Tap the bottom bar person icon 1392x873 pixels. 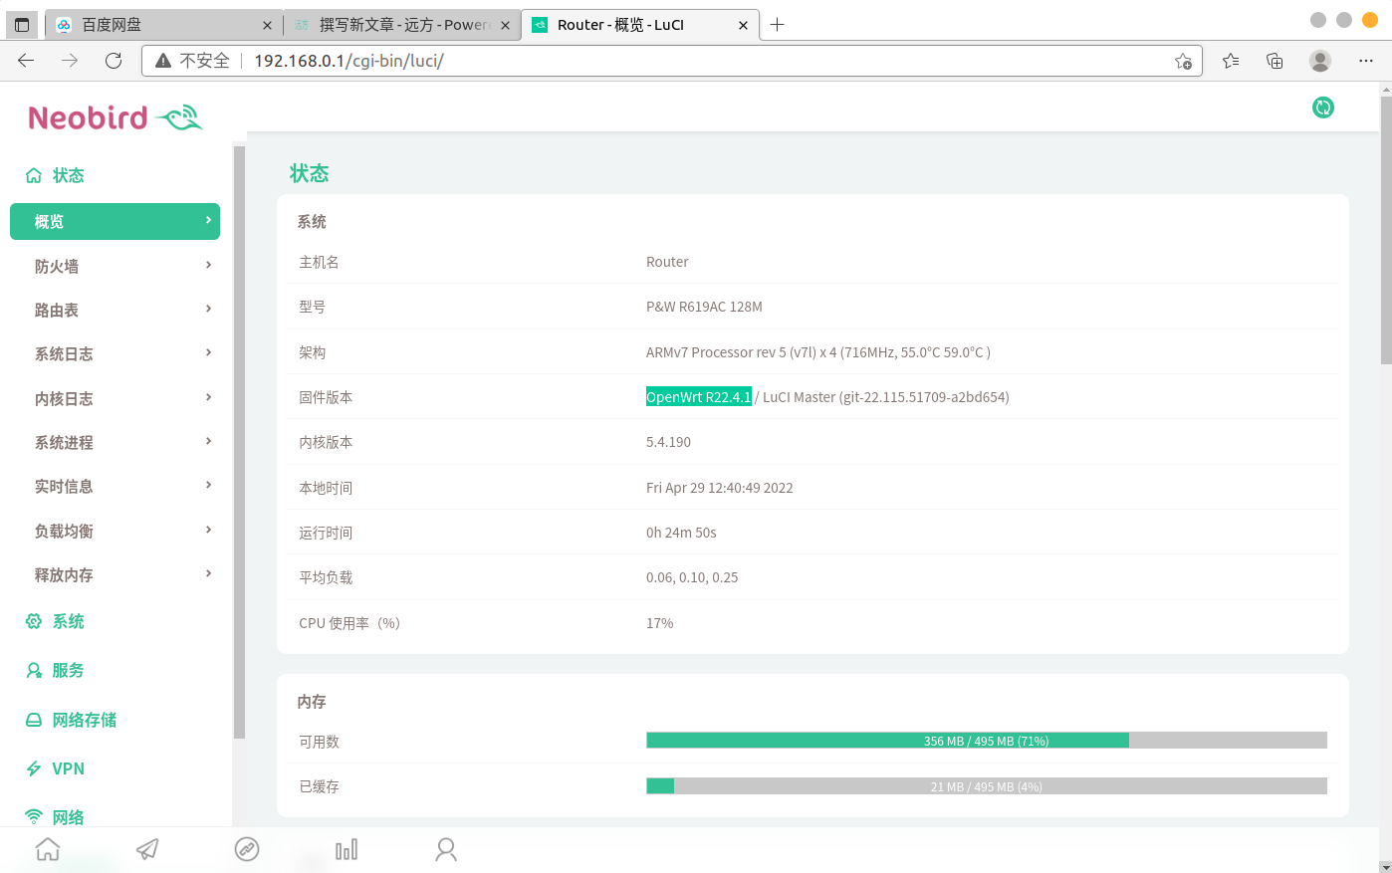pos(446,849)
